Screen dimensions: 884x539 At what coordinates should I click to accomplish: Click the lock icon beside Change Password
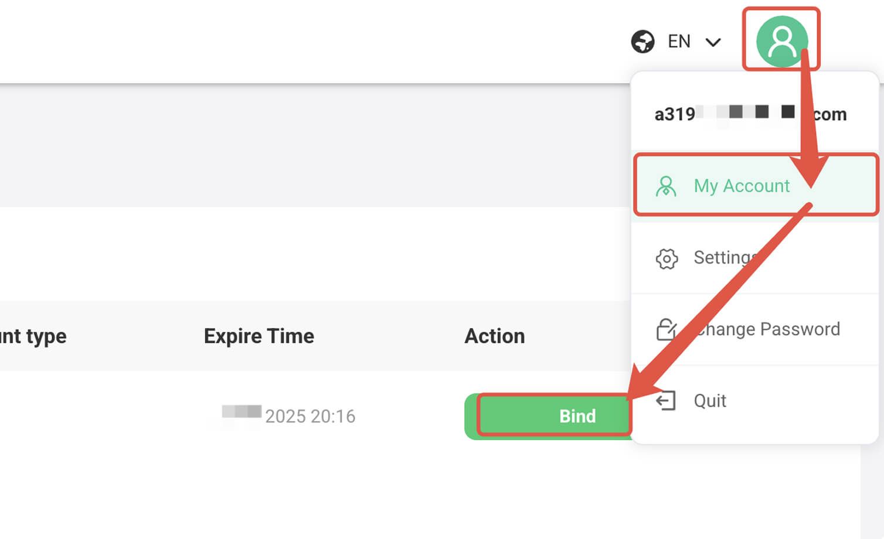tap(667, 329)
